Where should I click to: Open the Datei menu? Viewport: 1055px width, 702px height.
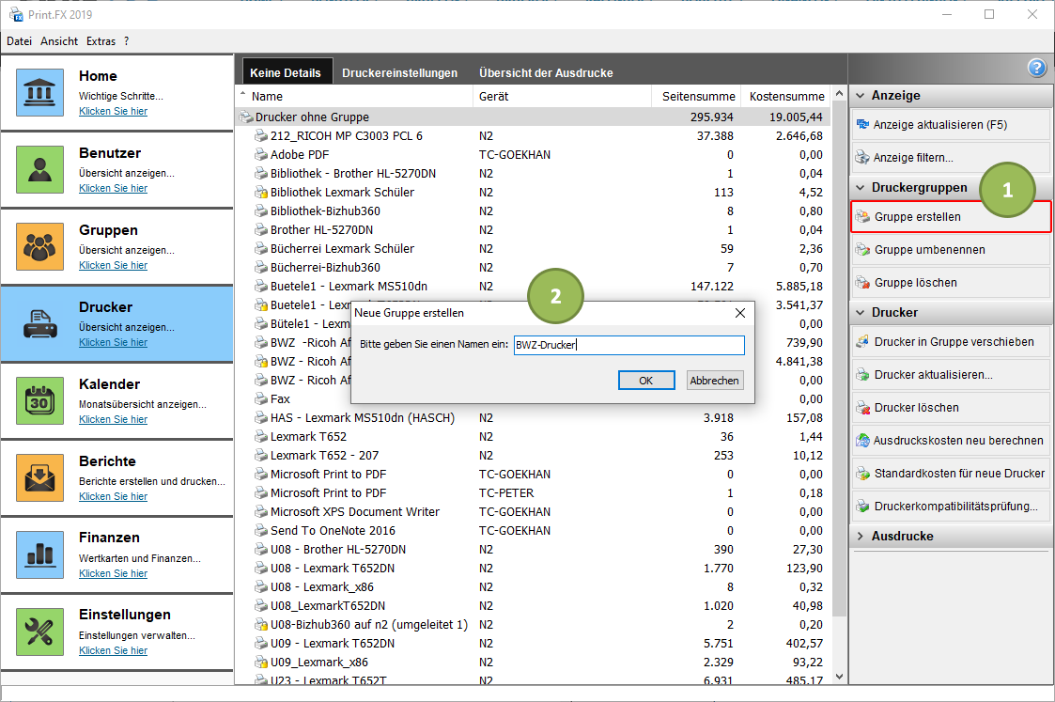[x=20, y=41]
